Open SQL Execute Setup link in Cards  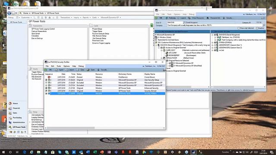coord(99,36)
